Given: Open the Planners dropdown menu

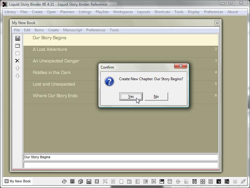Looking at the screenshot, I should tap(67, 12).
